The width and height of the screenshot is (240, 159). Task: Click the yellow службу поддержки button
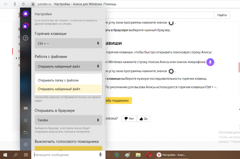click(119, 101)
